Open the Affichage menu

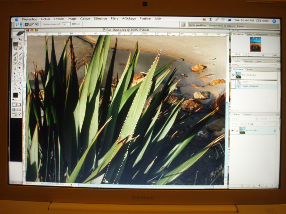pos(129,19)
